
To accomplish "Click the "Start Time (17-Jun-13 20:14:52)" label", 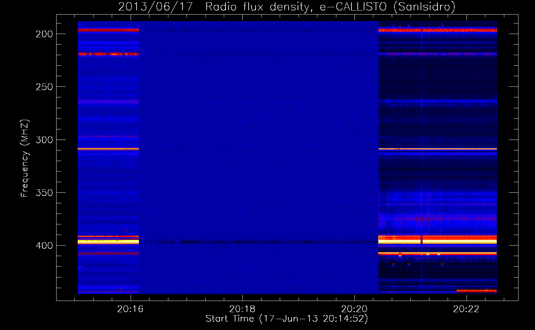I will (x=287, y=319).
